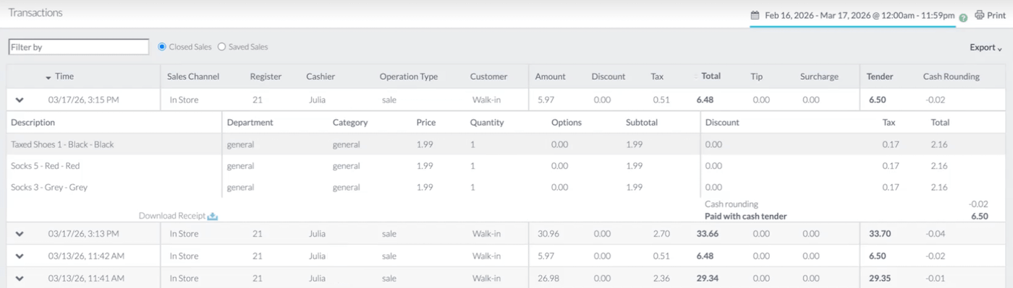
Task: Expand the 03/13/26, 11:41 AM transaction
Action: point(20,279)
